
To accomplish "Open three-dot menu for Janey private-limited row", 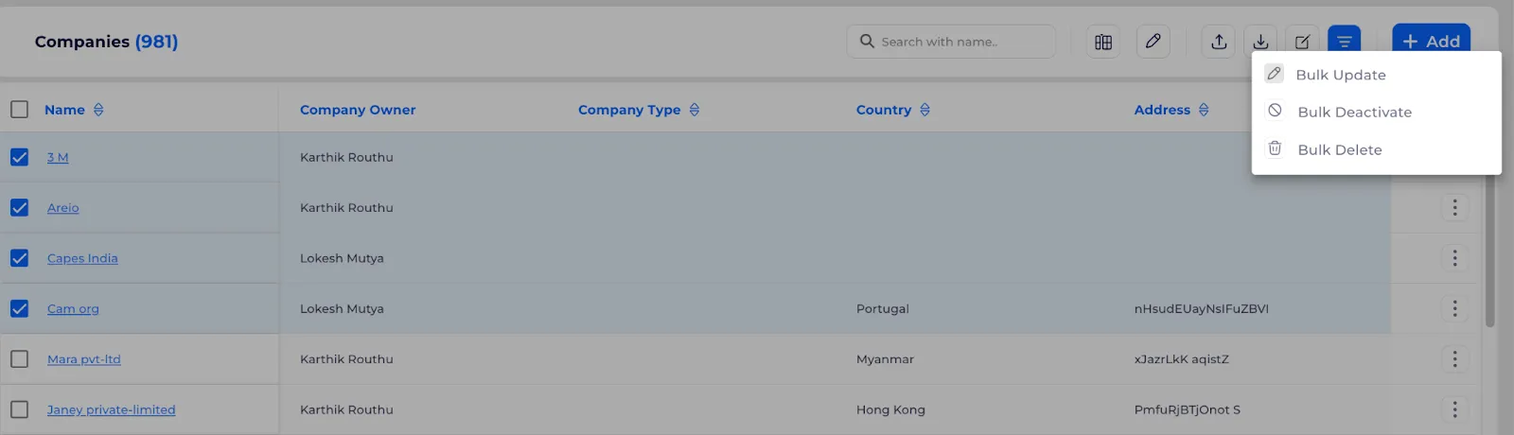I will (1454, 409).
